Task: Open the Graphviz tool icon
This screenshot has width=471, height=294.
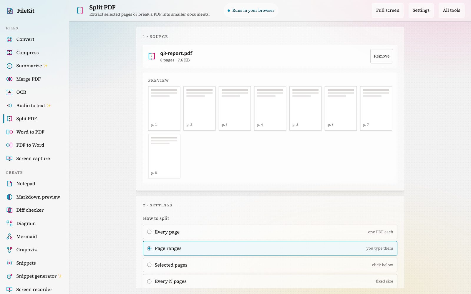Action: point(9,250)
